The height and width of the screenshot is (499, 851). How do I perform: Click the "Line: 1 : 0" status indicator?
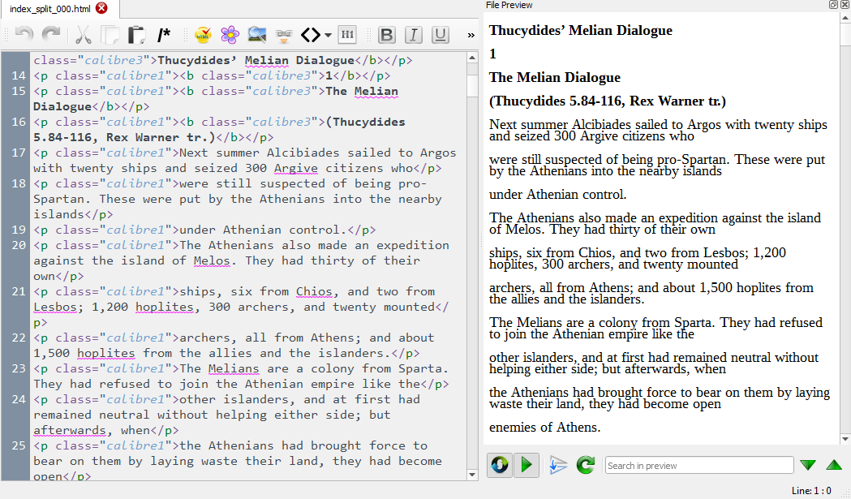(x=811, y=490)
